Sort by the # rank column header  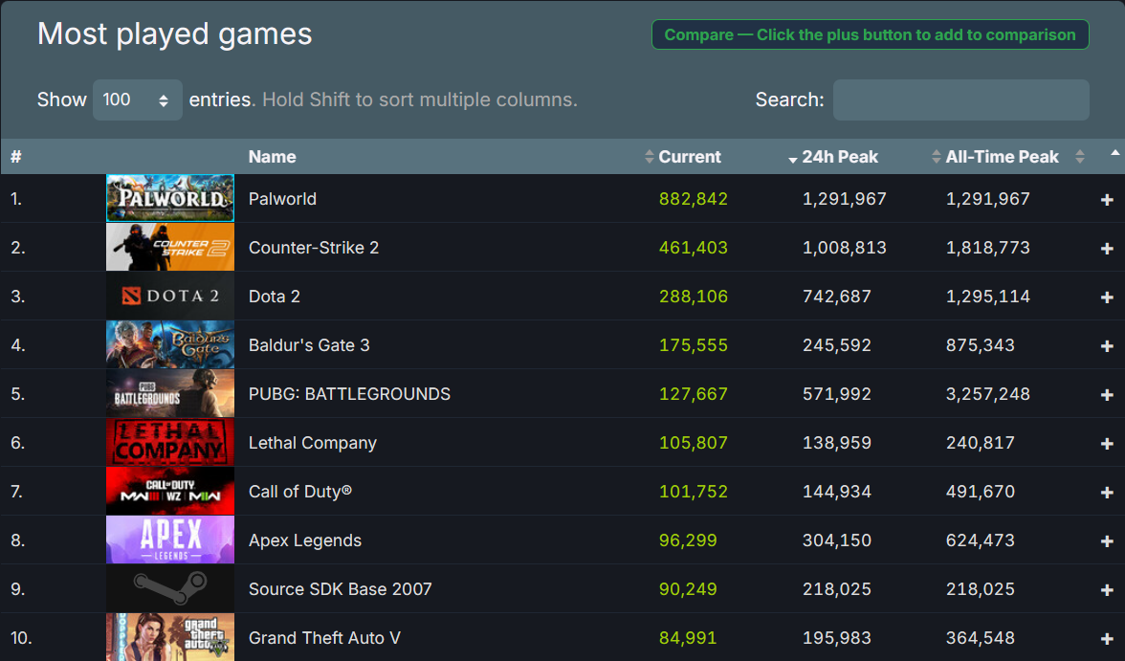[15, 157]
